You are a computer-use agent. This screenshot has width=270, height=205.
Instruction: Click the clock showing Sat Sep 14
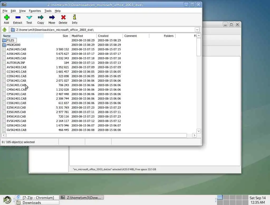pos(258,200)
